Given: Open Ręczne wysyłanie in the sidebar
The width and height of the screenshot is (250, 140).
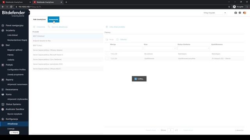Looking at the screenshot, I should [15, 114].
